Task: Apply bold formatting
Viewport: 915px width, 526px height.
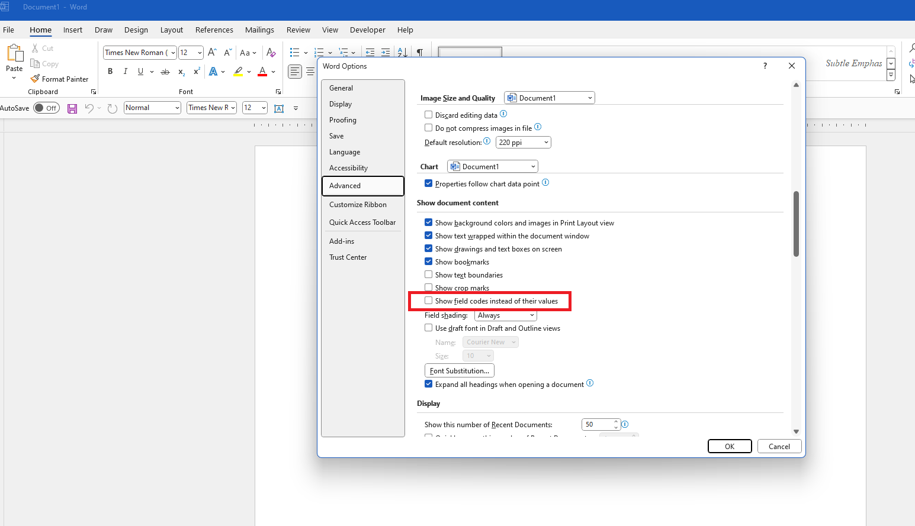Action: click(110, 71)
